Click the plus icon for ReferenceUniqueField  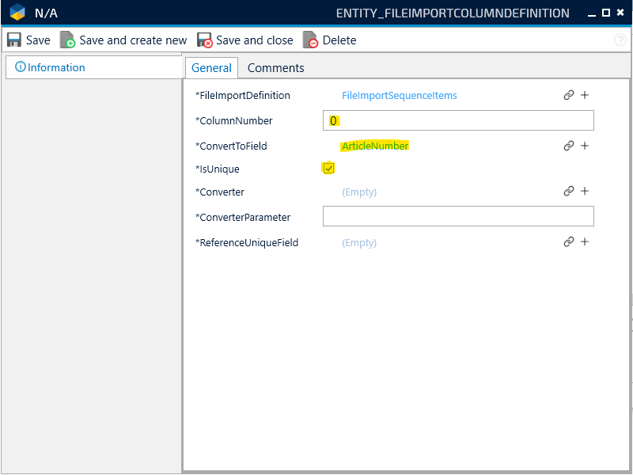pos(585,241)
